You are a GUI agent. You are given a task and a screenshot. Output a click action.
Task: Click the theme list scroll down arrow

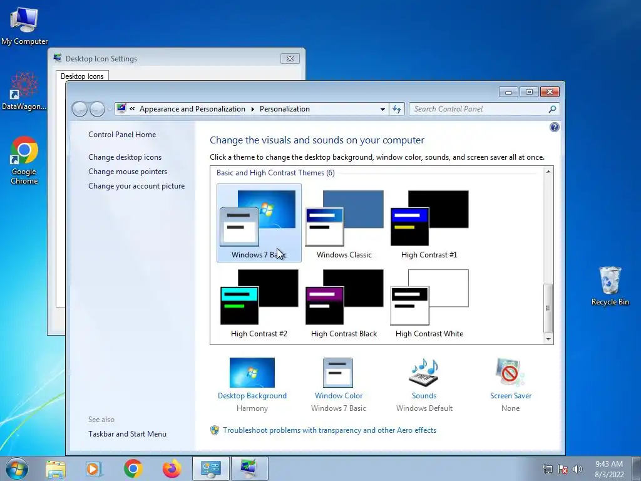548,339
